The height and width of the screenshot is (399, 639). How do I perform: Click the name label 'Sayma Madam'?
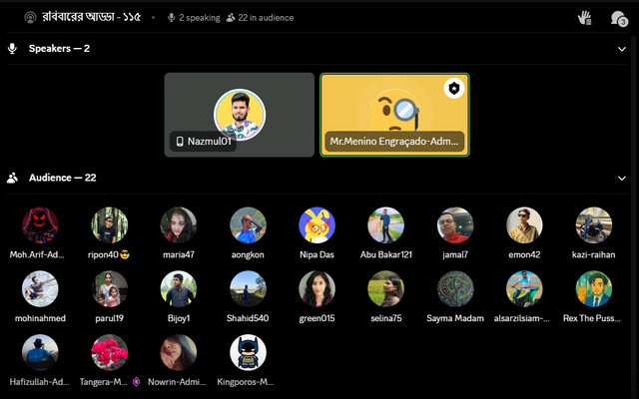point(455,318)
